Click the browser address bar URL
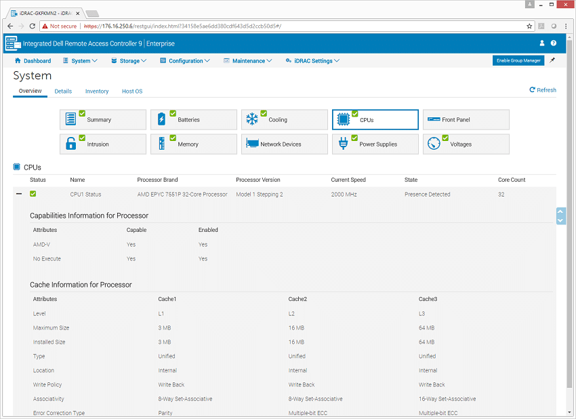 pos(182,26)
